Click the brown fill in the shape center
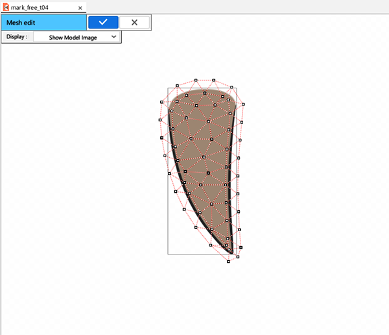Image resolution: width=389 pixels, height=335 pixels. pyautogui.click(x=201, y=162)
